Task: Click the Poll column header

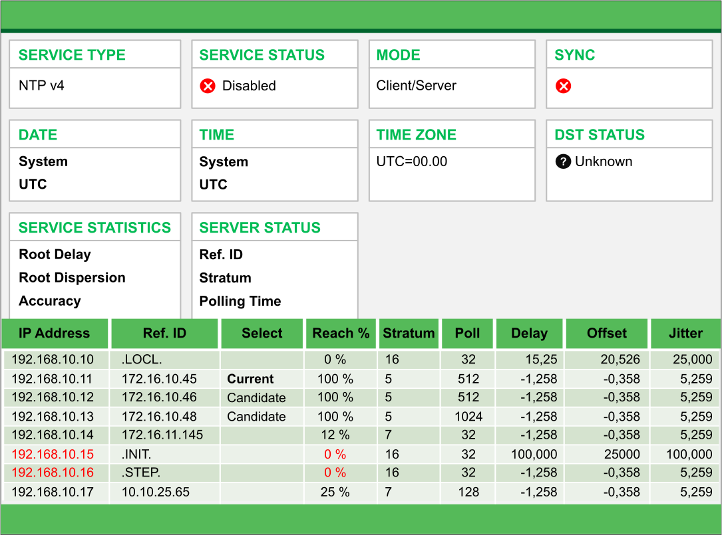Action: coord(468,334)
